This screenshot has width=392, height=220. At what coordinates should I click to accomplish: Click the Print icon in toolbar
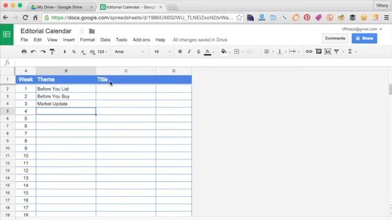point(24,51)
